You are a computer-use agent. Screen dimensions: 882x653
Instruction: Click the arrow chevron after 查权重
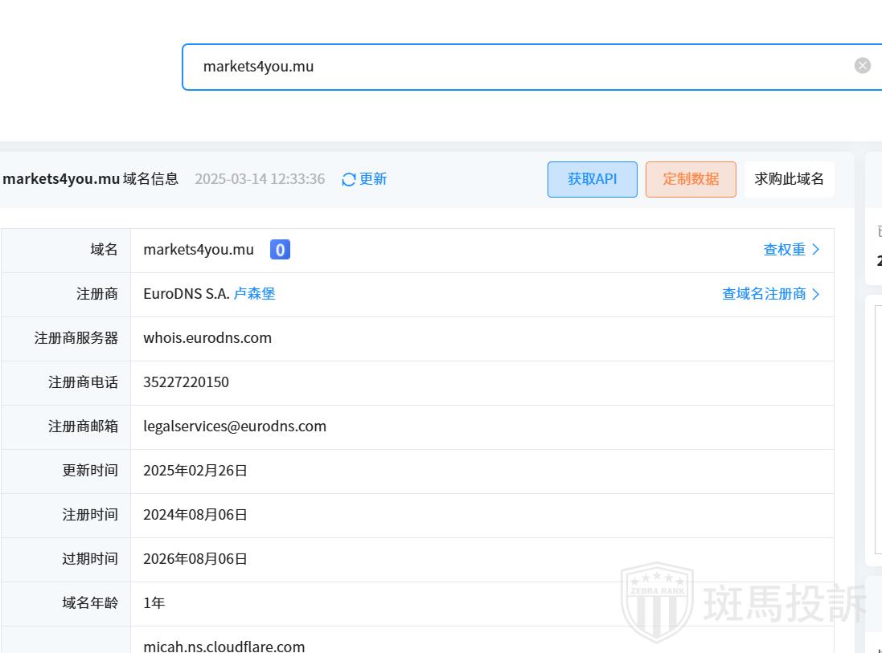pyautogui.click(x=815, y=250)
